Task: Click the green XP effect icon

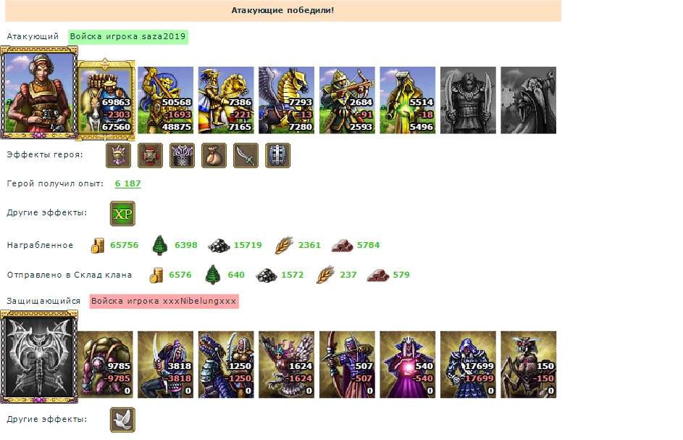Action: coord(122,214)
